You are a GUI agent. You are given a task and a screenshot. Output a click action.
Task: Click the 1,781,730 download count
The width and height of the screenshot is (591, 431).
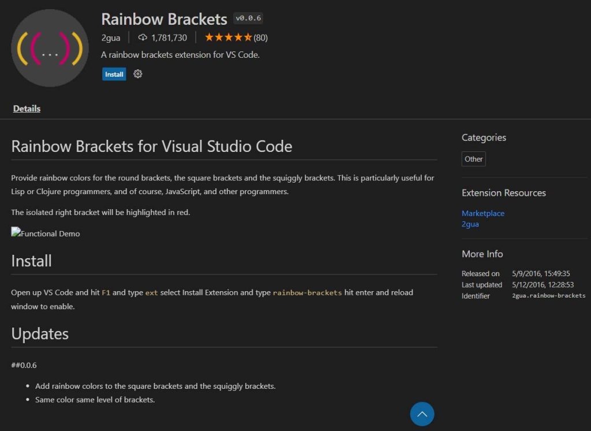[x=169, y=38]
